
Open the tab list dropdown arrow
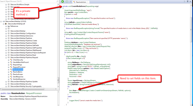pyautogui.click(x=187, y=2)
